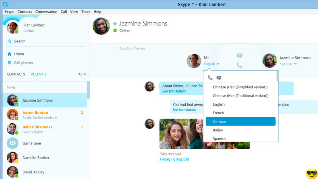Click the contacts list scrollbar
Viewport: 318px width, 179px height.
click(88, 90)
